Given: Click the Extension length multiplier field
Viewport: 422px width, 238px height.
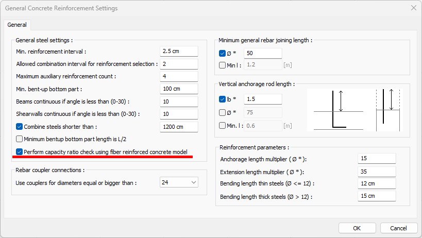Looking at the screenshot, I should pyautogui.click(x=376, y=172).
